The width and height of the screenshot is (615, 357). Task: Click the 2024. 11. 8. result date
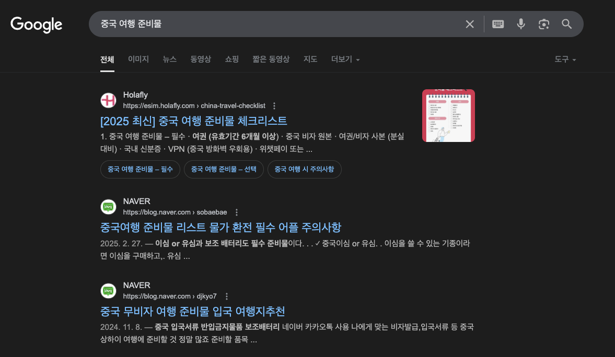[x=121, y=327]
